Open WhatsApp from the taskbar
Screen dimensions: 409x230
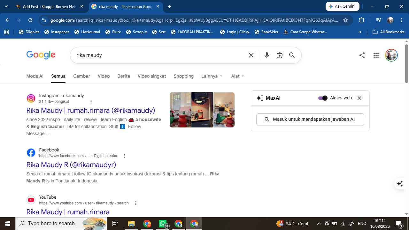[x=163, y=224]
